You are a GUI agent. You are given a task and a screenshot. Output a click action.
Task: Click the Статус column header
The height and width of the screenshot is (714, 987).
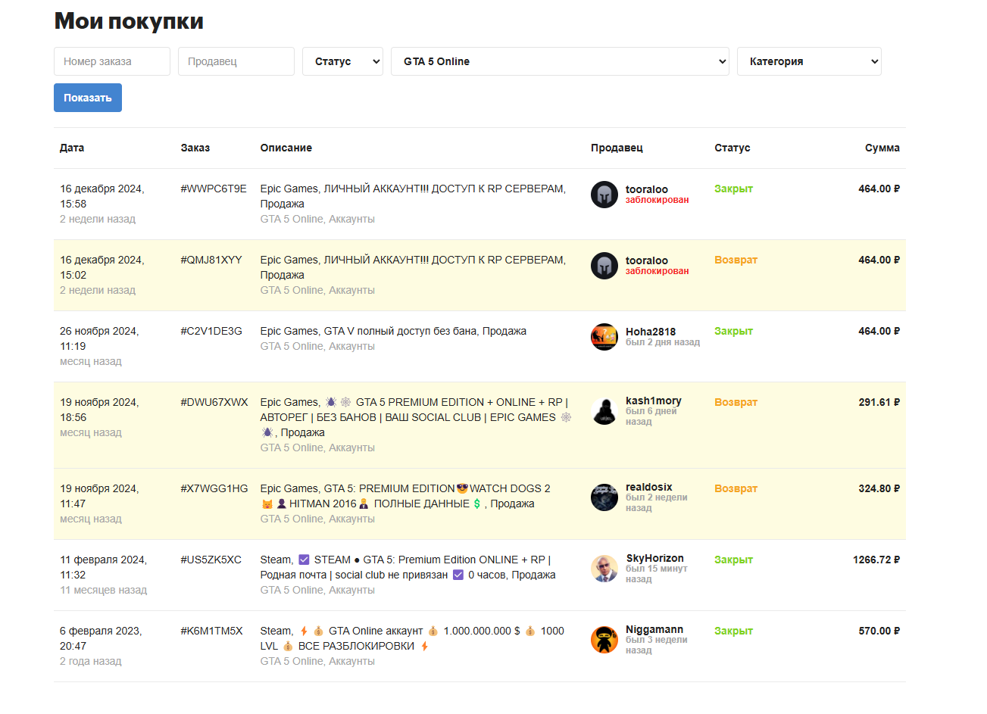tap(732, 148)
